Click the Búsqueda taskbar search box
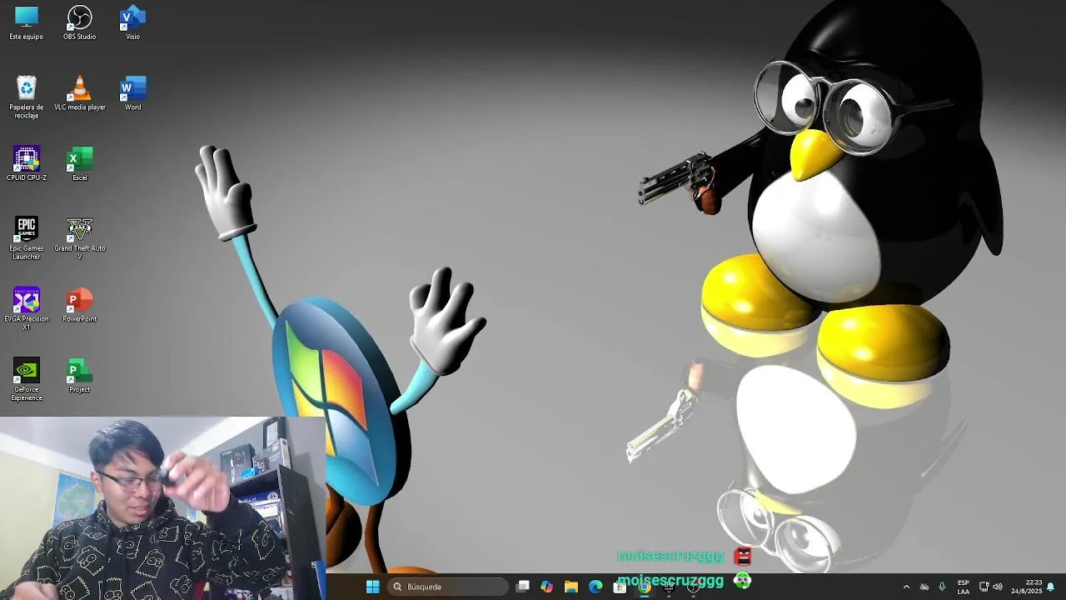This screenshot has width=1066, height=600. [448, 587]
